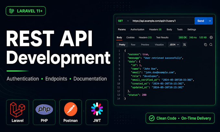The image size is (220, 132).
Task: Click the PHP logo card
Action: coord(44,112)
